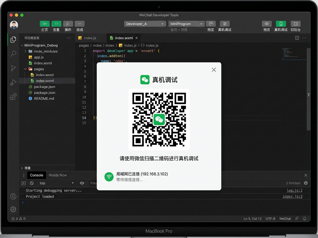Open the Extensions blocks icon
This screenshot has height=238, width=318.
(13, 97)
